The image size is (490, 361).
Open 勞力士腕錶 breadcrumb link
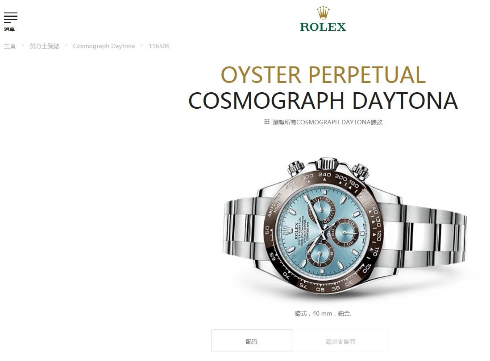coord(44,46)
